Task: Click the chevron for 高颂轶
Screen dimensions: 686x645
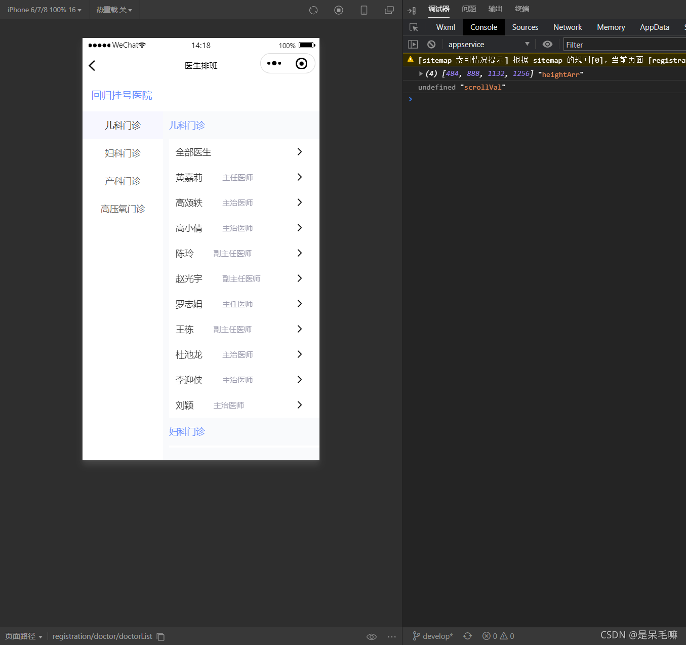Action: [300, 203]
